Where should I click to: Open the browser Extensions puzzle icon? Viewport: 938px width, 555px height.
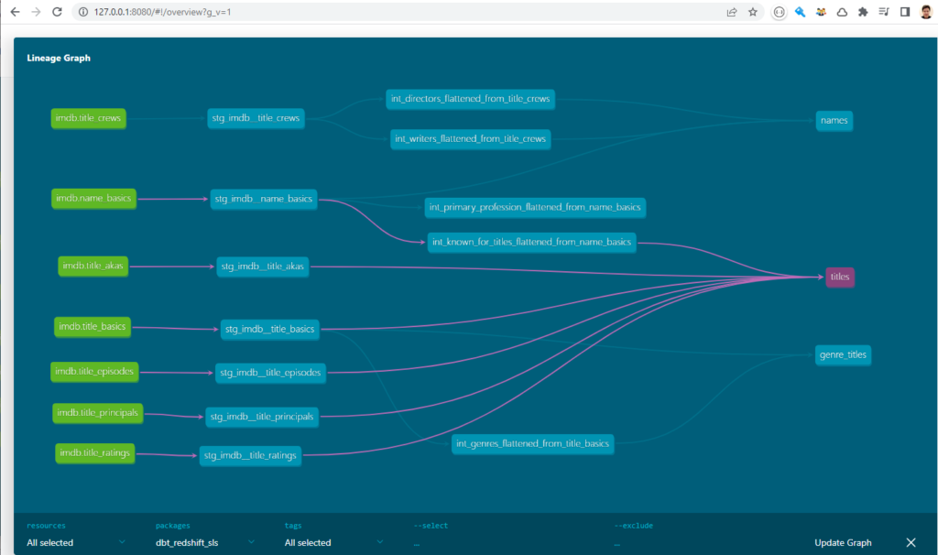[862, 12]
